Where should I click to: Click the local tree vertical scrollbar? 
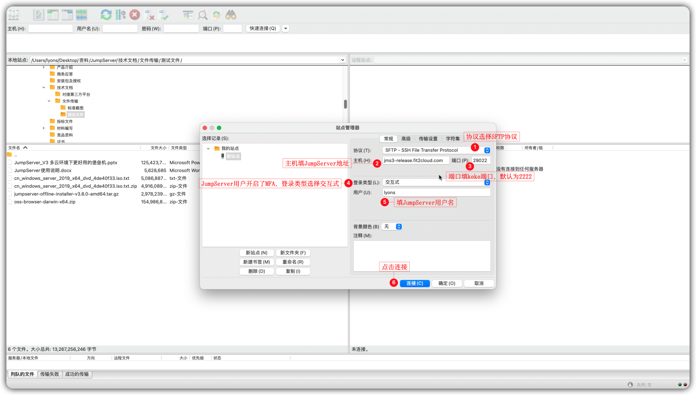click(x=345, y=104)
